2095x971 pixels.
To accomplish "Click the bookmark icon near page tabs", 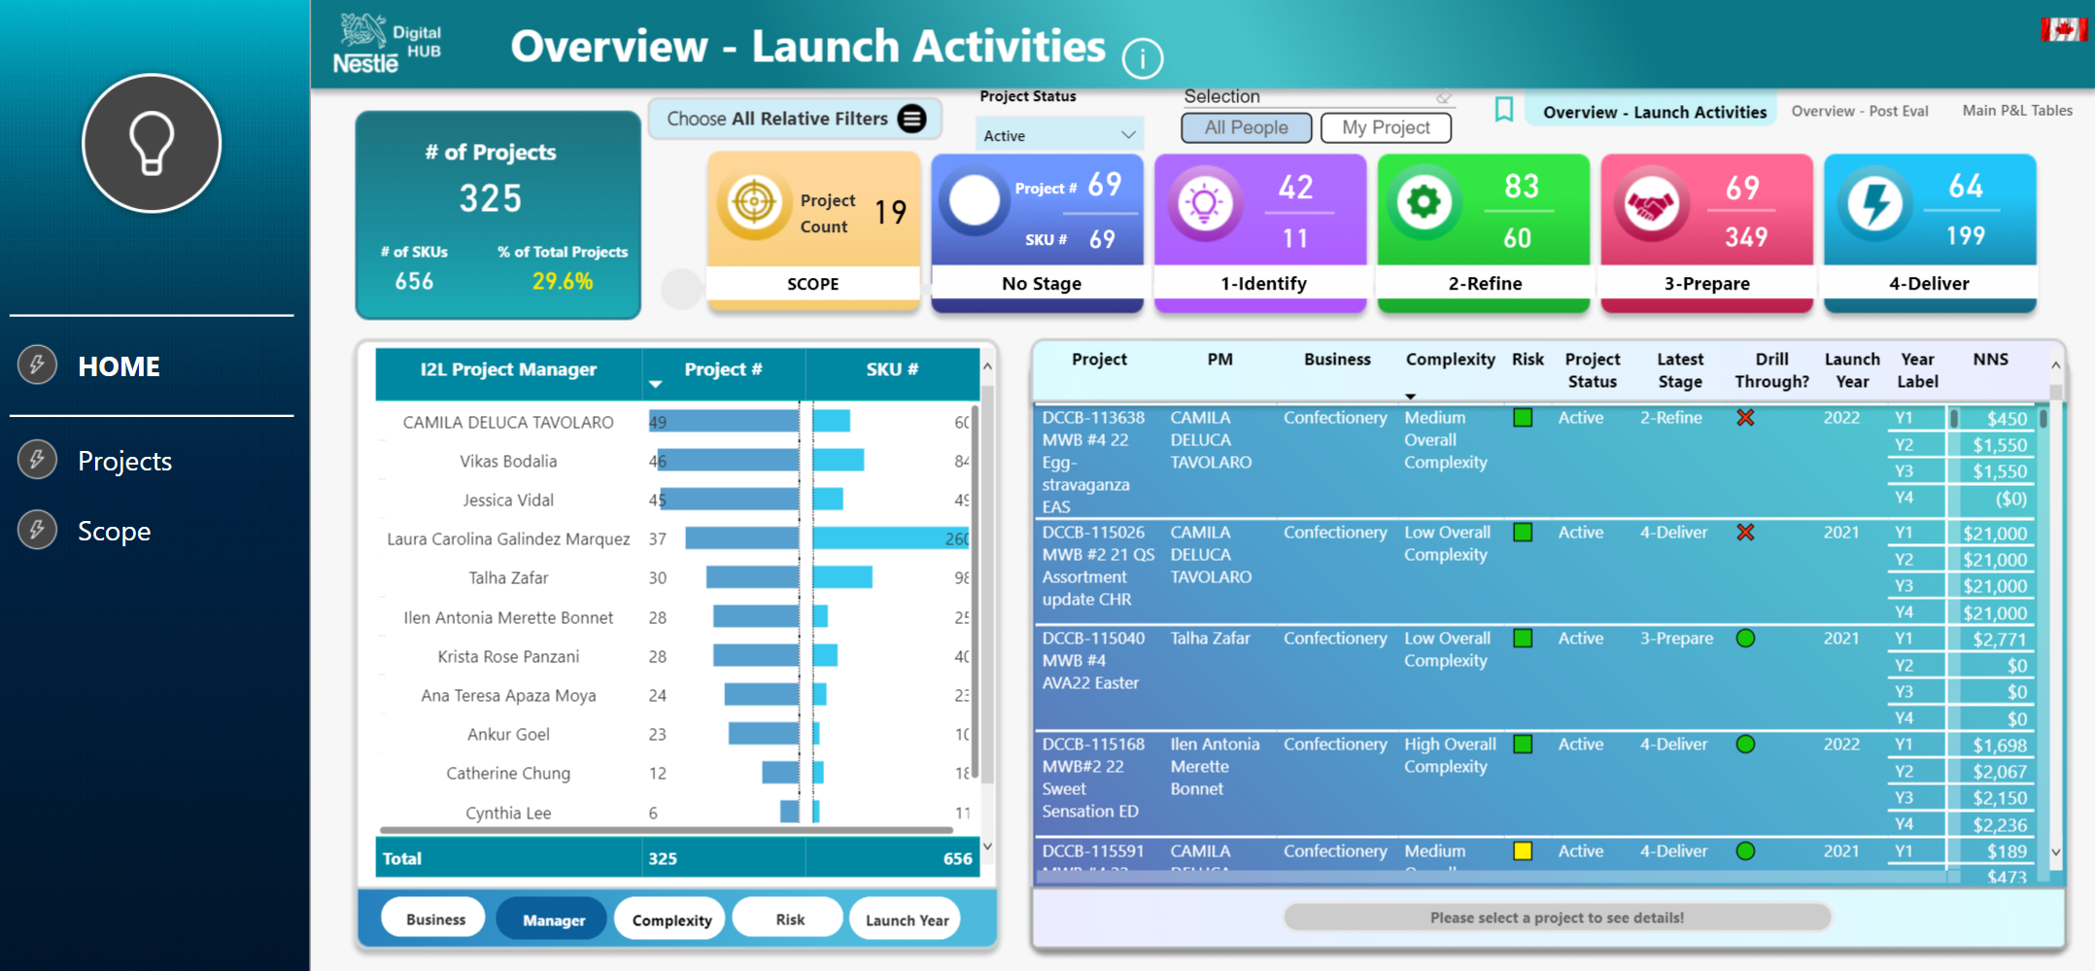I will click(1503, 110).
